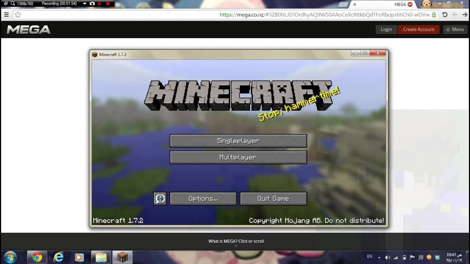Close the MEGA tab
Screen dimensions: 470x264
pyautogui.click(x=354, y=4)
